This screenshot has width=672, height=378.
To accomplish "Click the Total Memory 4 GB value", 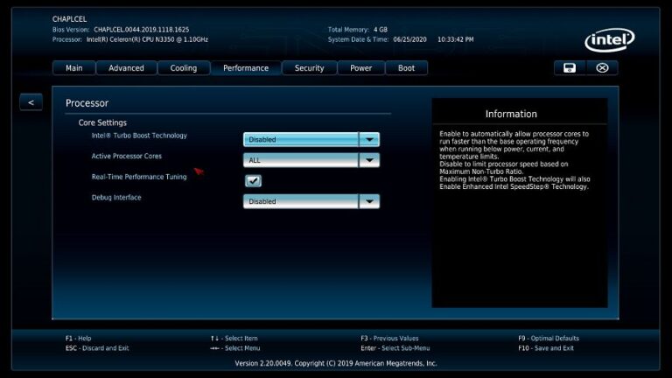I will 381,30.
